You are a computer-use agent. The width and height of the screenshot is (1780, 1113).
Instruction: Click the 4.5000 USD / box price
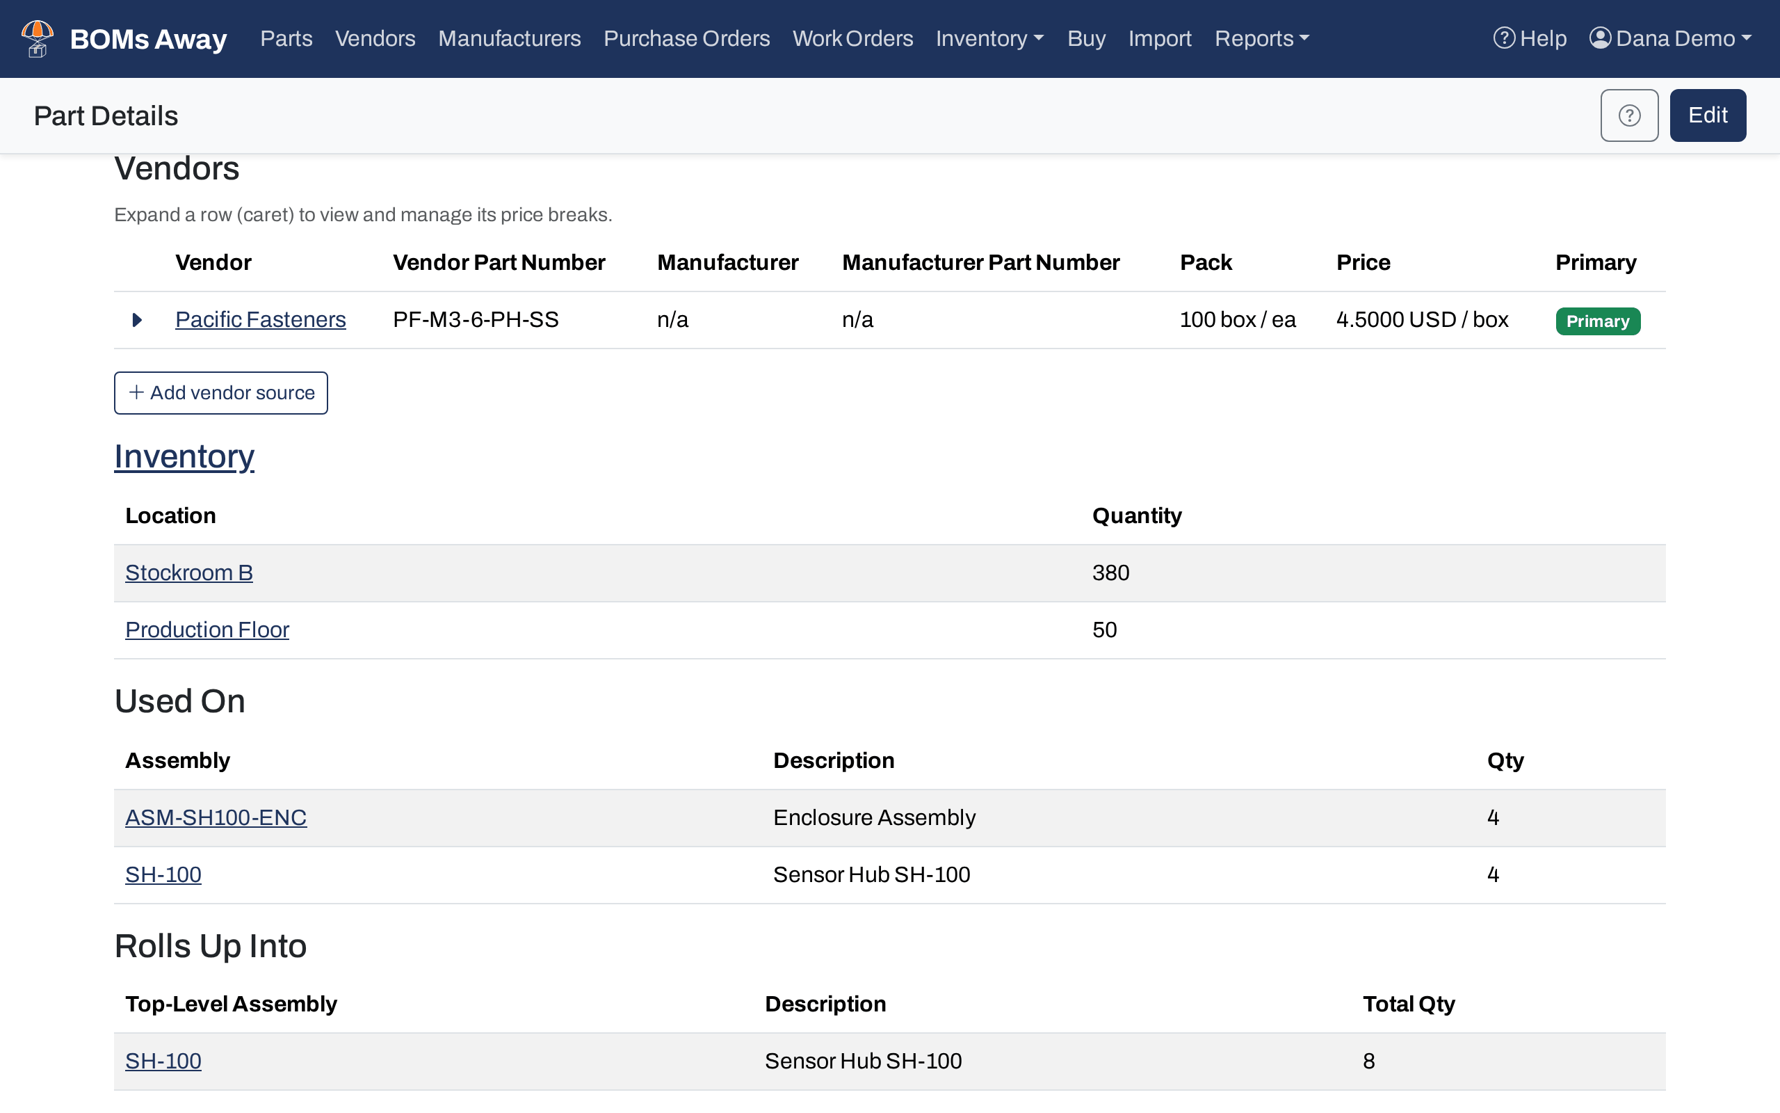pyautogui.click(x=1422, y=320)
